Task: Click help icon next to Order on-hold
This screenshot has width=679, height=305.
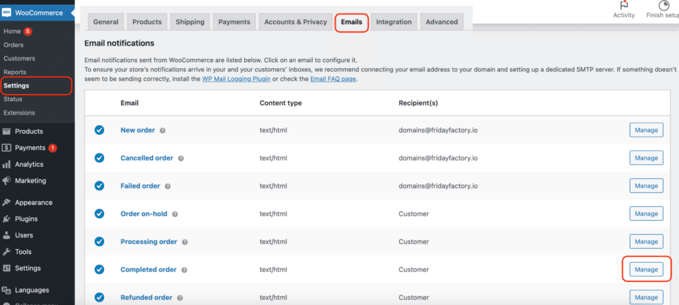Action: [175, 214]
